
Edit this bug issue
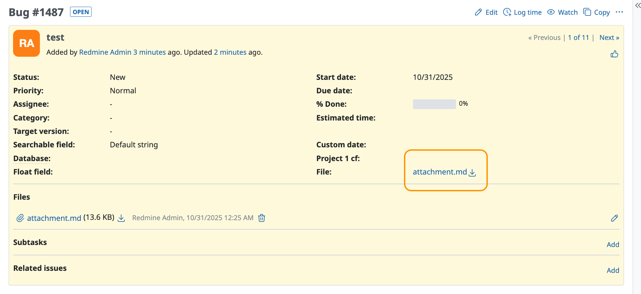(486, 12)
